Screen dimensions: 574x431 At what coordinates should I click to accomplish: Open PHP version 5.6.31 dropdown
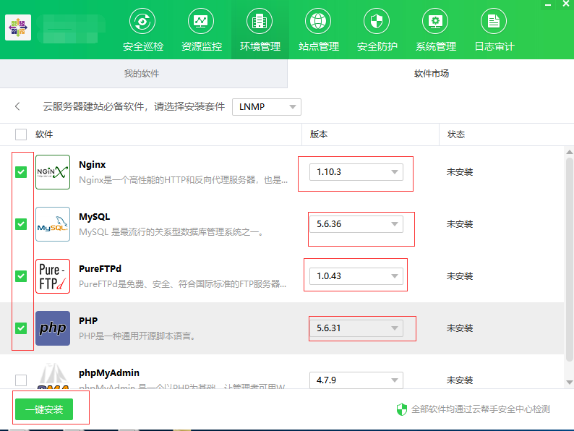point(356,328)
